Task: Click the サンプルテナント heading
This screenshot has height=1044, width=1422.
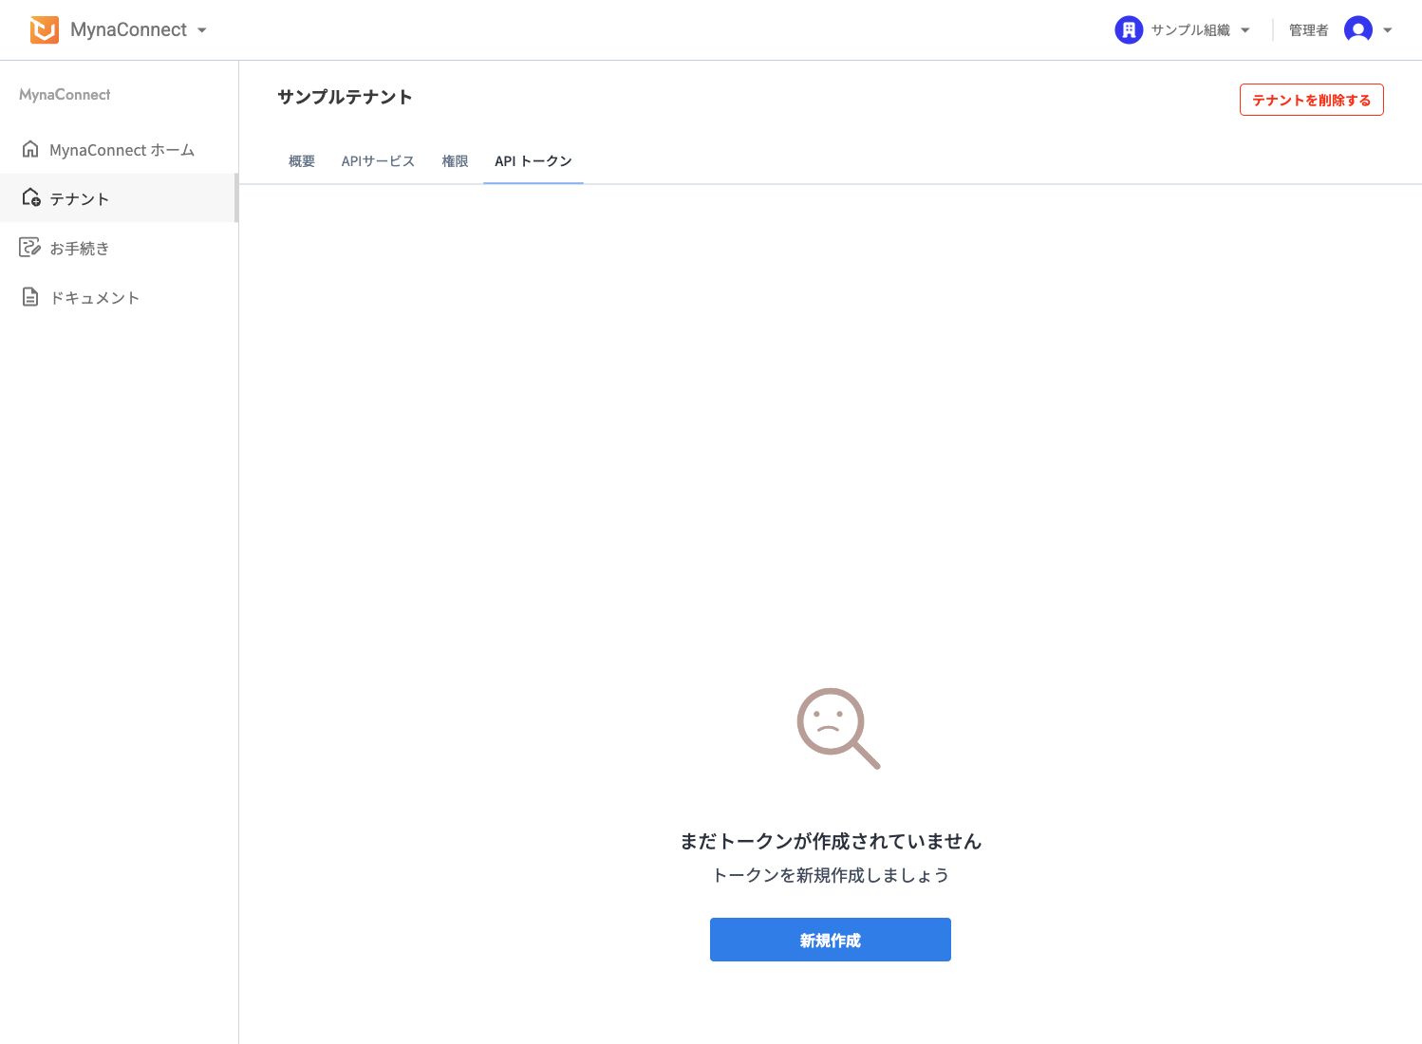Action: (345, 97)
